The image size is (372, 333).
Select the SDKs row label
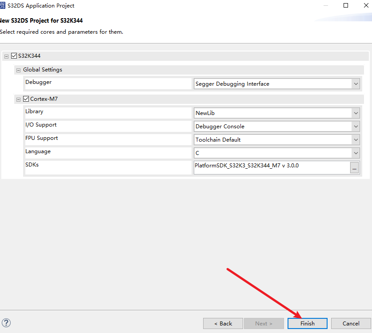[x=32, y=164]
